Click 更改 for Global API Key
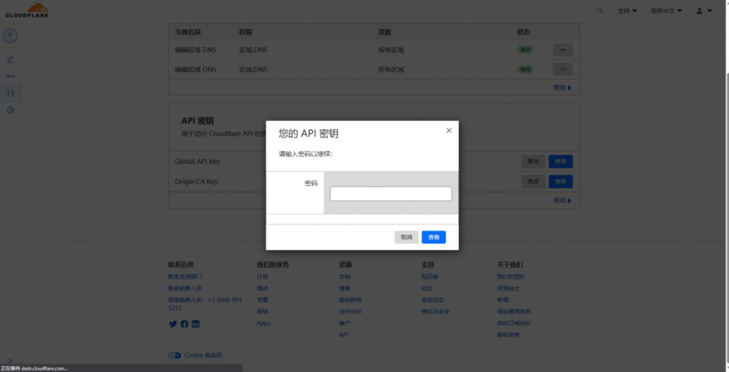The width and height of the screenshot is (729, 372). pyautogui.click(x=533, y=162)
